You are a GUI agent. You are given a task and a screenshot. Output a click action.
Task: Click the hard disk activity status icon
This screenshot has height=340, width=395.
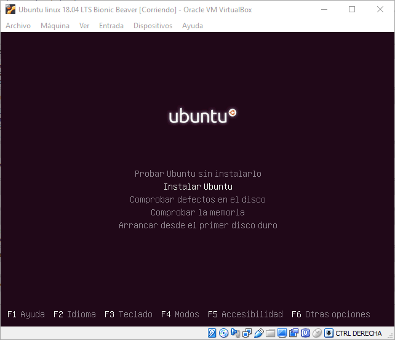(212, 333)
